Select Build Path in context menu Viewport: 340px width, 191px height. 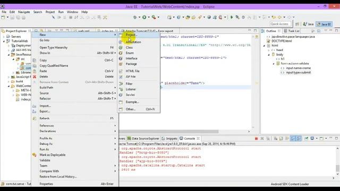pyautogui.click(x=75, y=88)
